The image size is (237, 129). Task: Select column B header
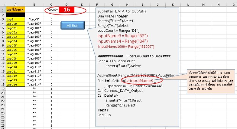pos(34,4)
